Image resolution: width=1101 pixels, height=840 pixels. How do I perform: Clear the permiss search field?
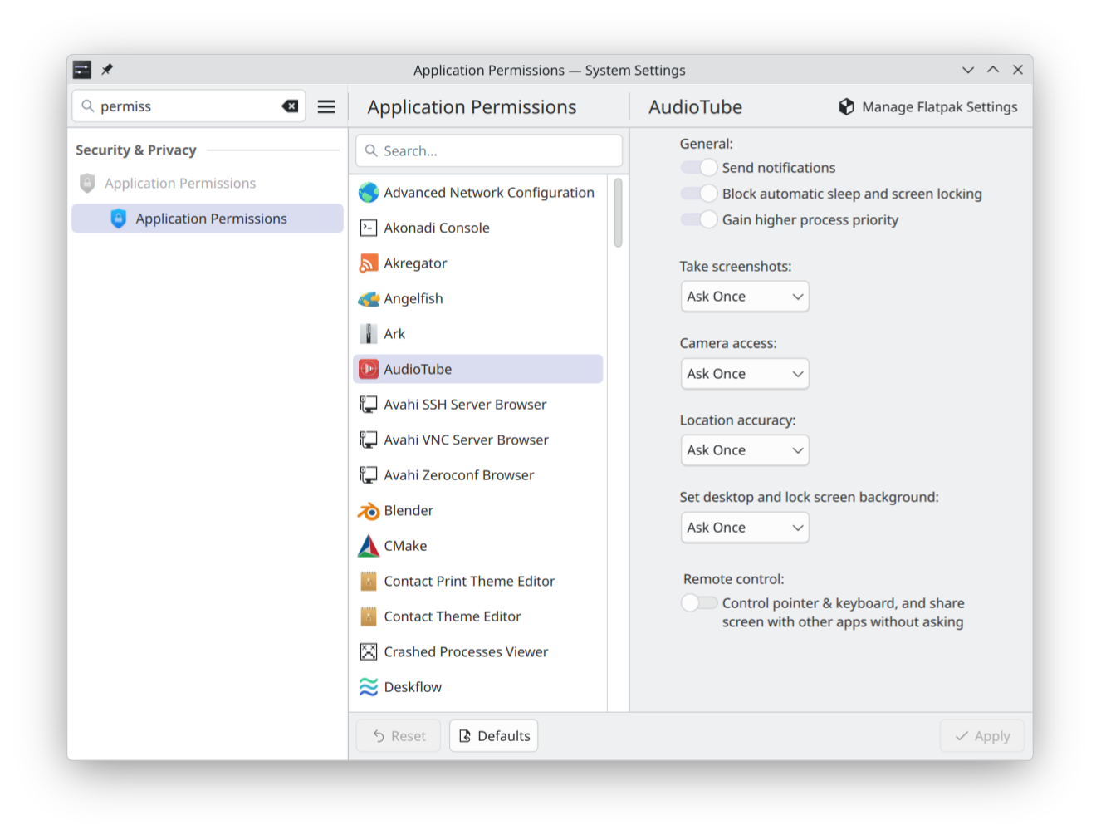[x=289, y=106]
